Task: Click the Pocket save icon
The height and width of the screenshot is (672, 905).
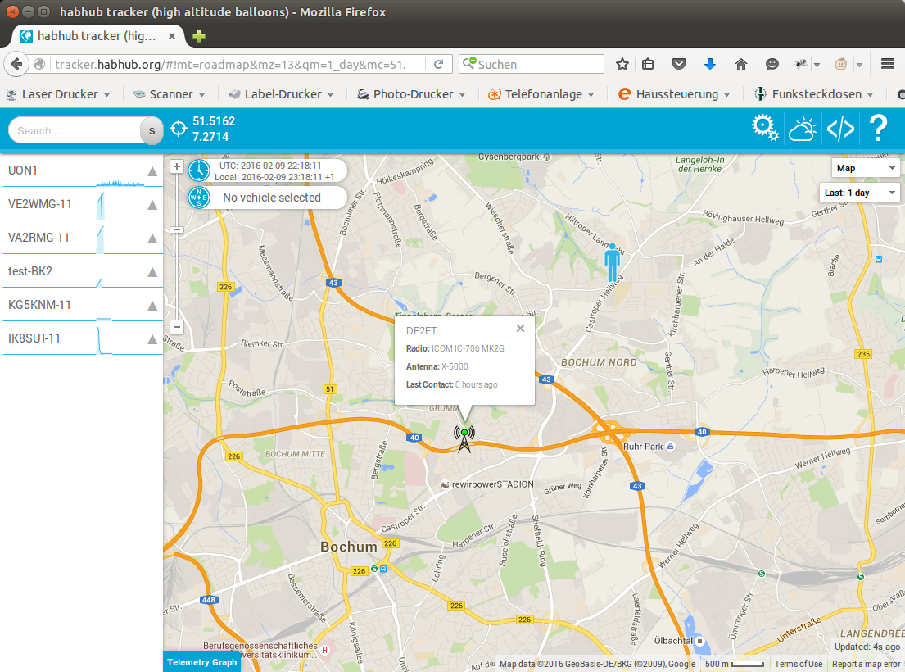Action: point(679,64)
